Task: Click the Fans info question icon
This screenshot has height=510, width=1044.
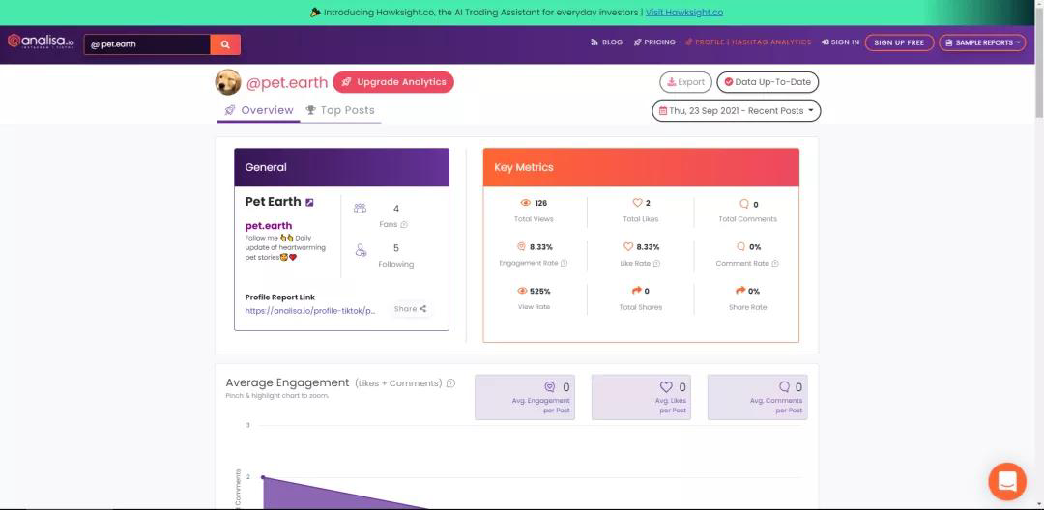Action: point(404,225)
